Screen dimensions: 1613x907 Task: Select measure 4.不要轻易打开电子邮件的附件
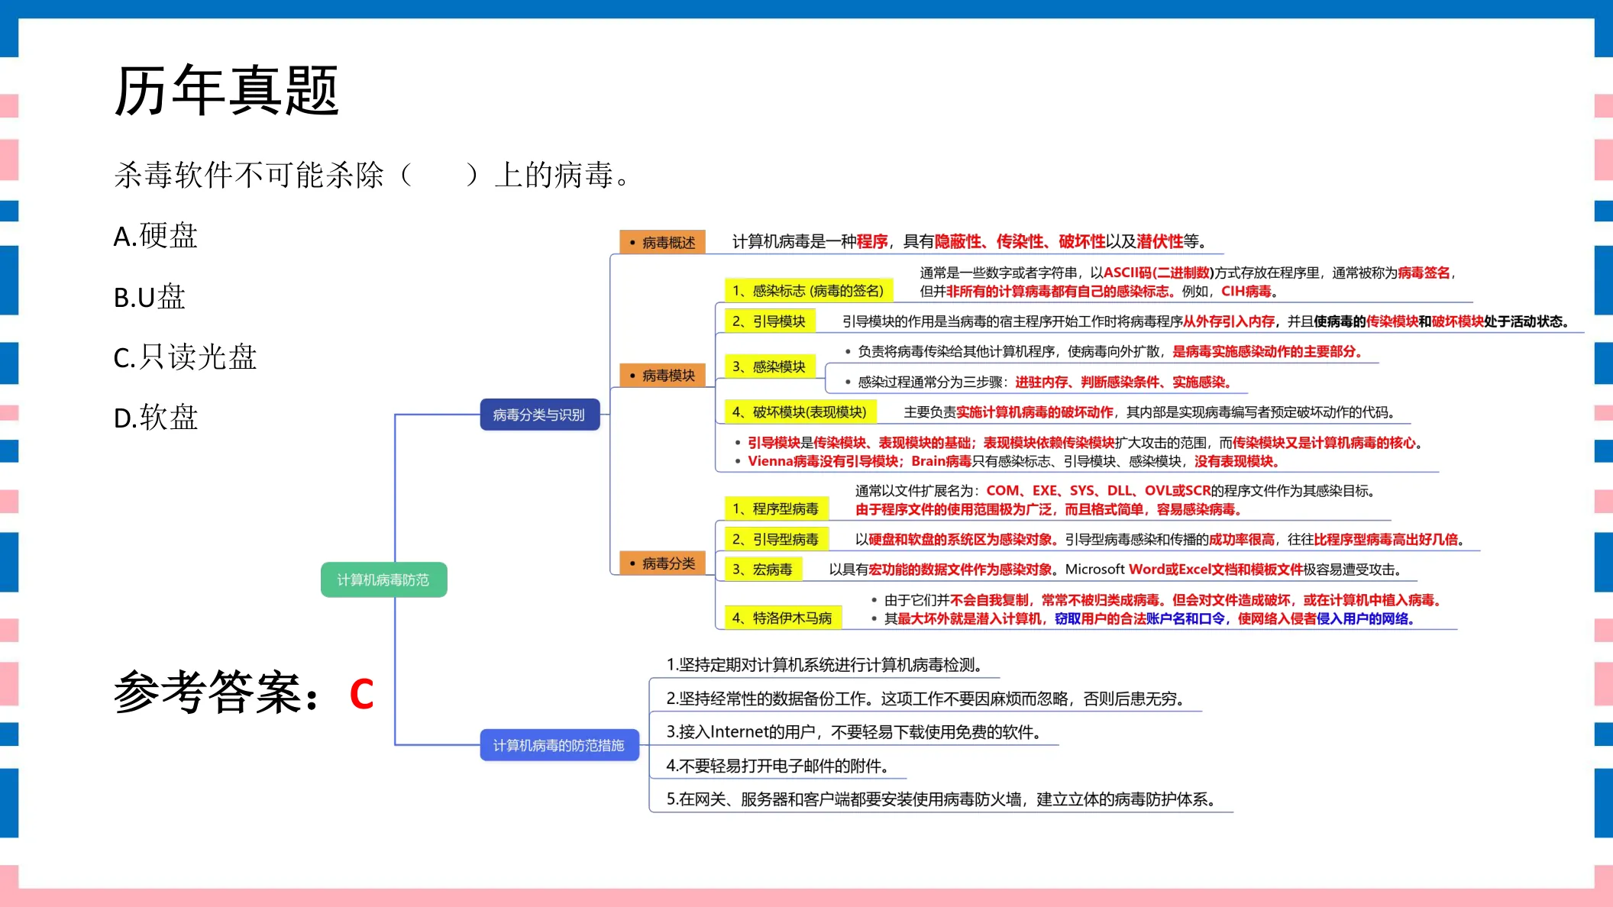click(779, 766)
